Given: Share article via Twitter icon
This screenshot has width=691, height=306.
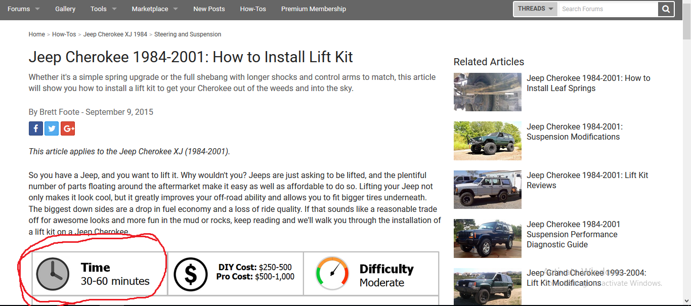Looking at the screenshot, I should [x=52, y=128].
